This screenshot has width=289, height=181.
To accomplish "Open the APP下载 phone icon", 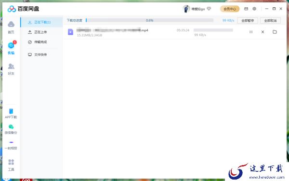I will point(11,111).
